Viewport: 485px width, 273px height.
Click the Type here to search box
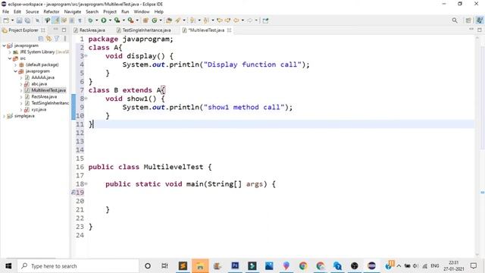click(78, 266)
